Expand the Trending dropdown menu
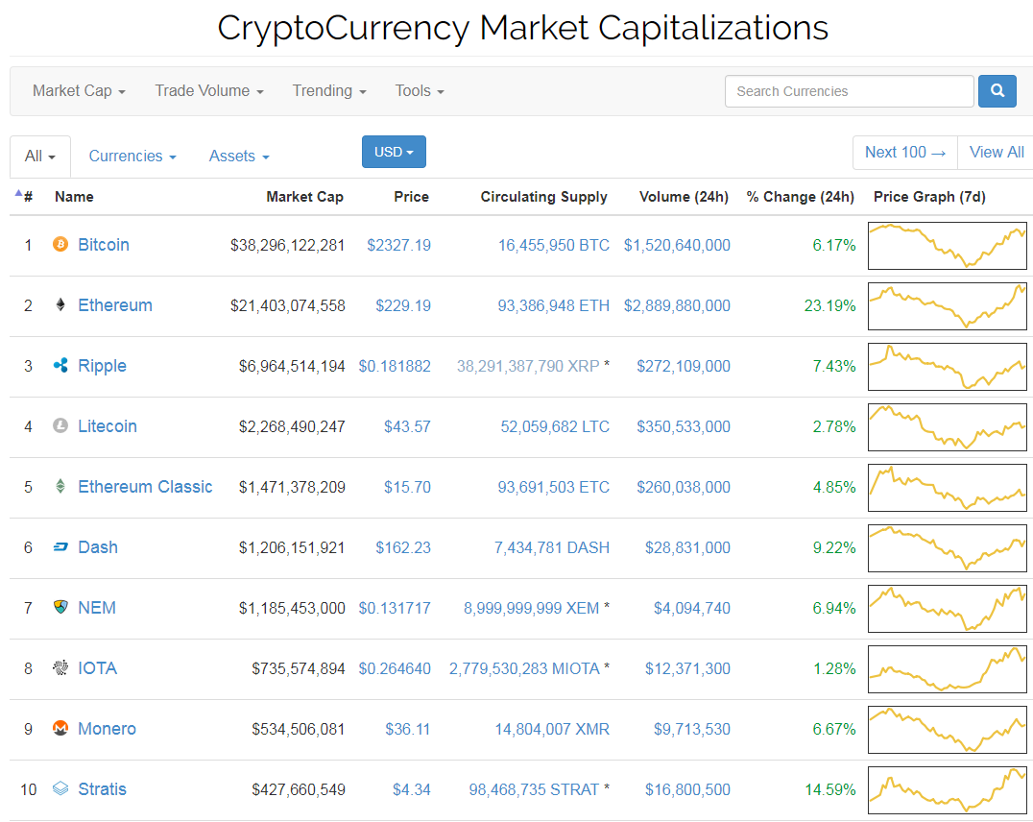 coord(328,91)
